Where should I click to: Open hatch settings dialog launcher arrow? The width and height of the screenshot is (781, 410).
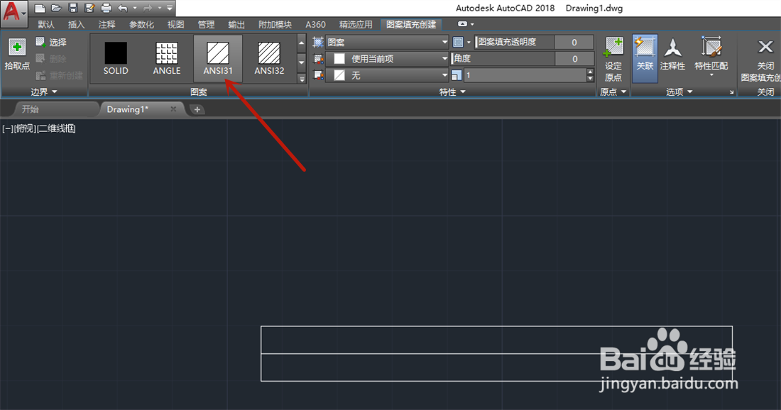[732, 92]
